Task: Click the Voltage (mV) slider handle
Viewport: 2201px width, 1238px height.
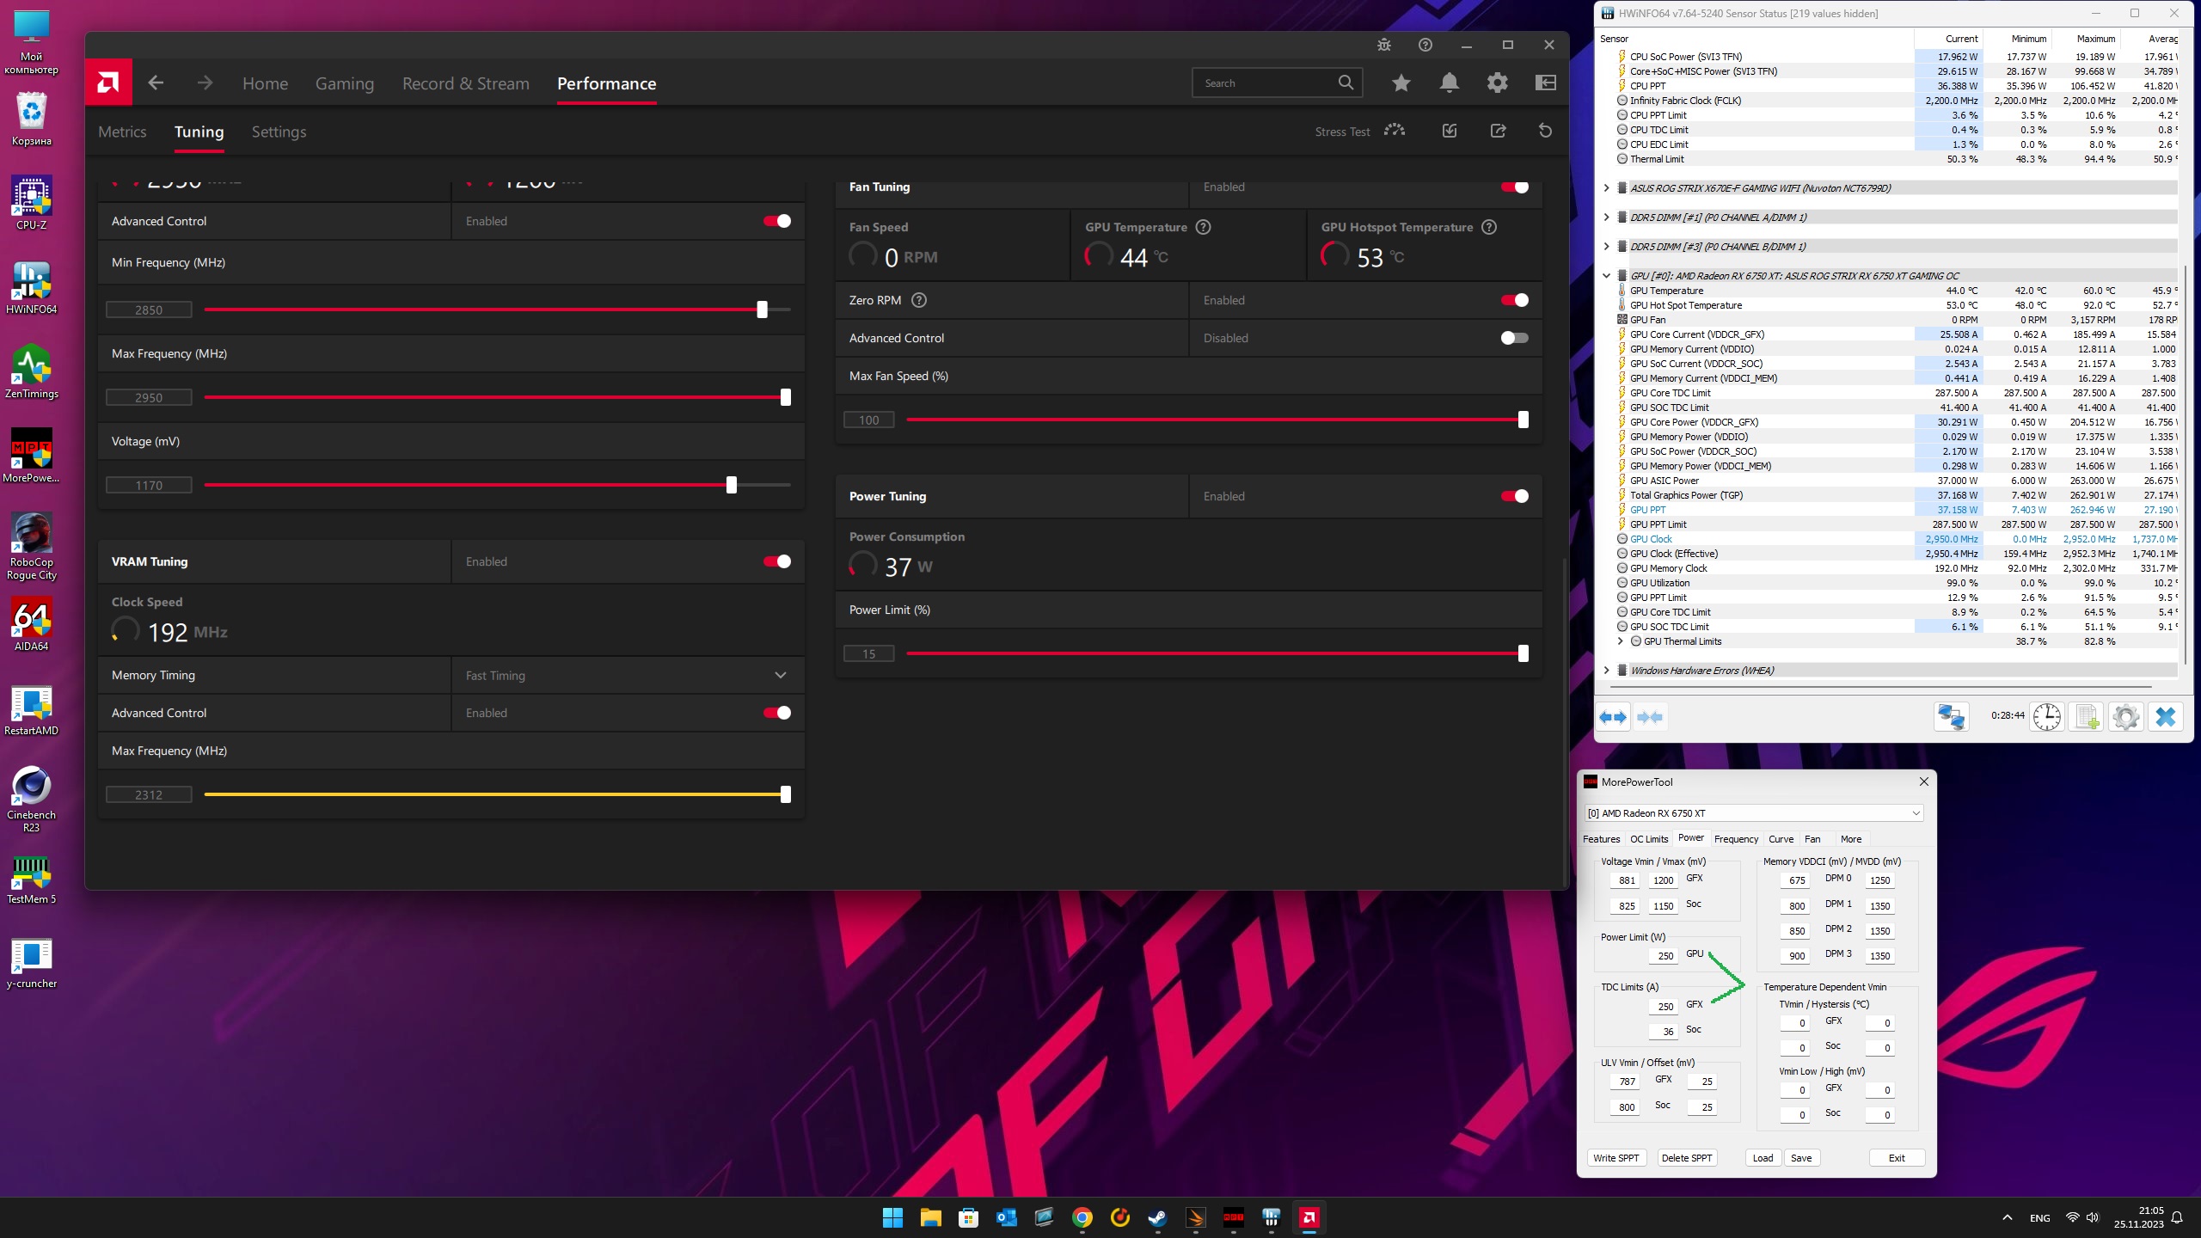Action: (x=732, y=485)
